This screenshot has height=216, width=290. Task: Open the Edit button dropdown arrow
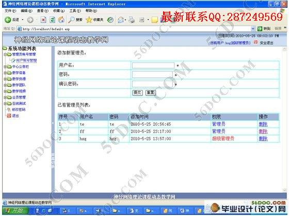[x=148, y=20]
